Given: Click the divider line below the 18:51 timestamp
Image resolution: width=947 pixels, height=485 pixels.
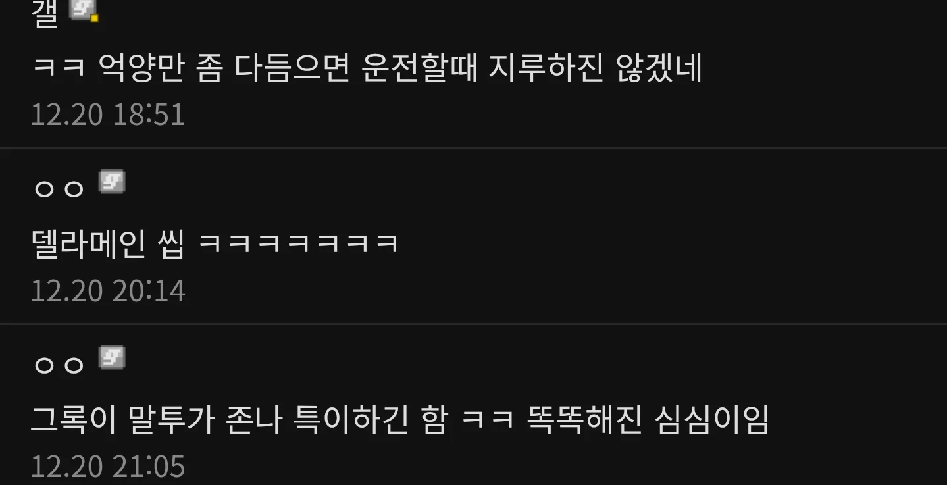Looking at the screenshot, I should click(x=473, y=148).
